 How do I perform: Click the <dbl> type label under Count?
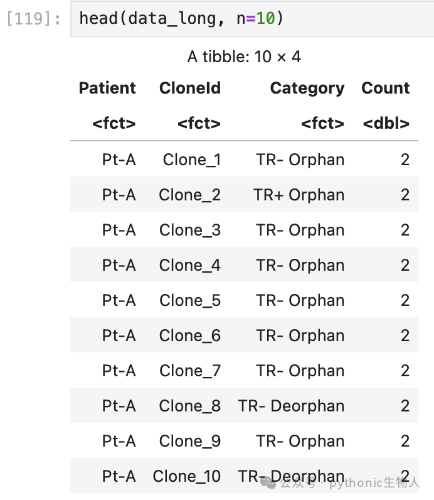tap(386, 123)
